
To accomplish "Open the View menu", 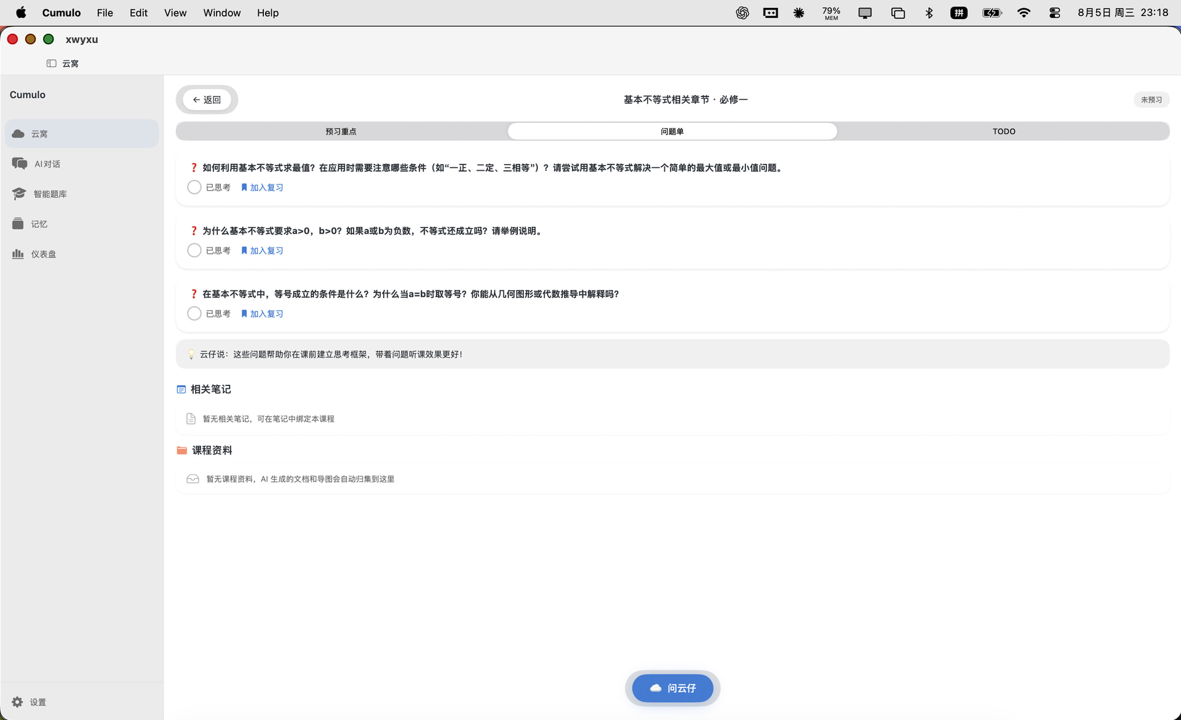I will tap(175, 12).
